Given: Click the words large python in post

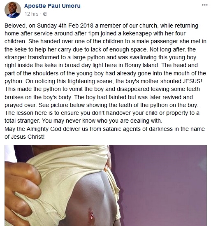Looking at the screenshot, I should pos(88,57).
